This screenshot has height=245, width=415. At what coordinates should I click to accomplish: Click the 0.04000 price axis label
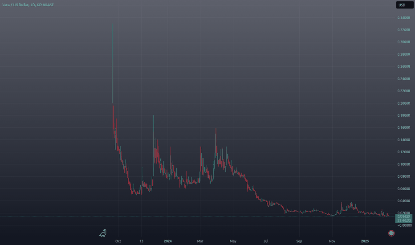point(403,201)
